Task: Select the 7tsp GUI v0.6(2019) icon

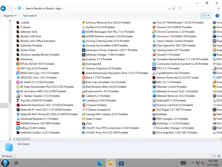Action: click(x=18, y=100)
